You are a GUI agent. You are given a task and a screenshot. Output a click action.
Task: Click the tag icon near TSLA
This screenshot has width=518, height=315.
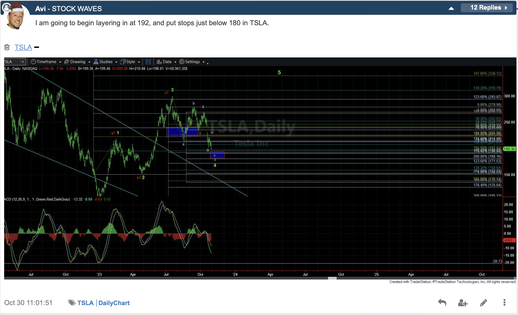pos(71,303)
